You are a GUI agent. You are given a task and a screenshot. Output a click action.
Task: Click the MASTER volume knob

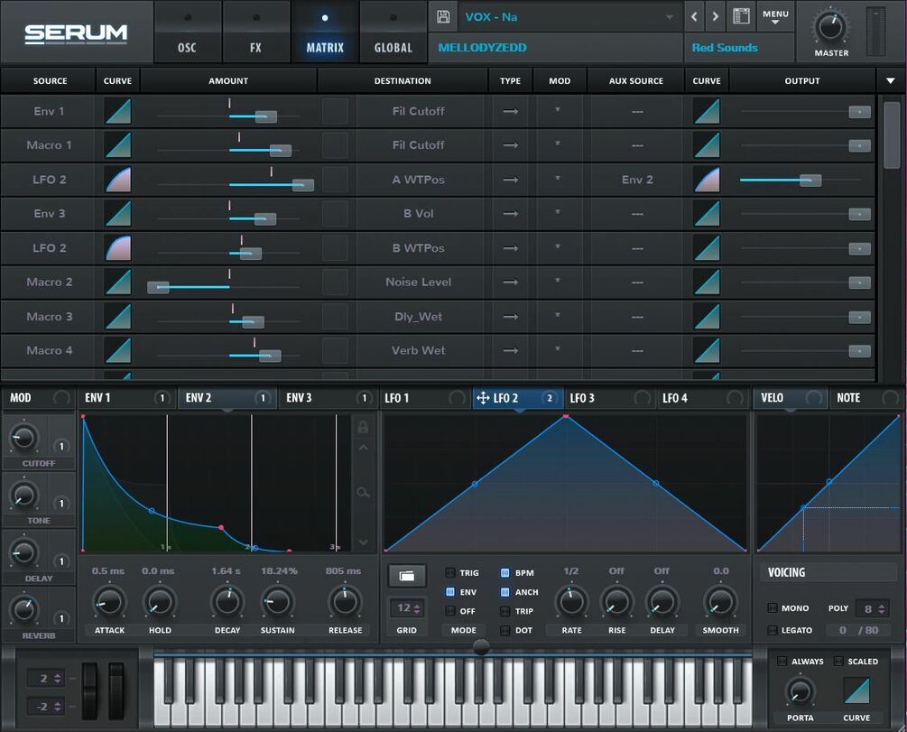[x=830, y=26]
